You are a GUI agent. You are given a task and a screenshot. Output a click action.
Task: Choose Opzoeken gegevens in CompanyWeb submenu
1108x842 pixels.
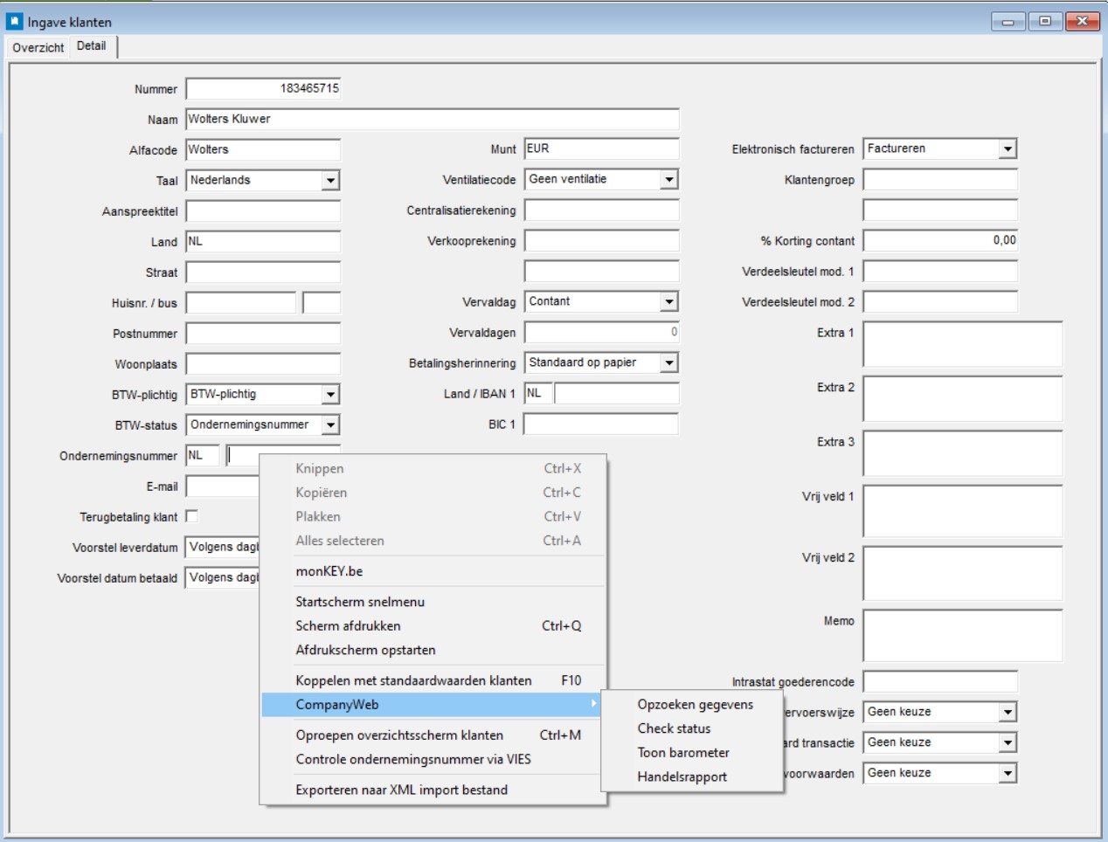695,705
